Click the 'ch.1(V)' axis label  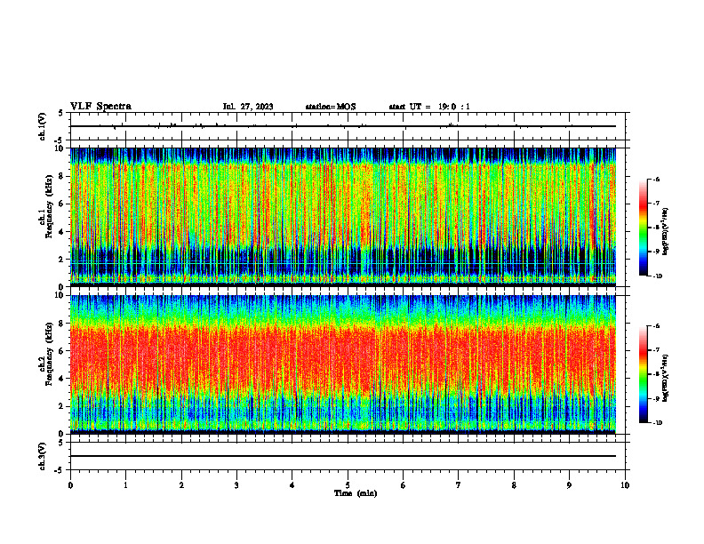(x=43, y=126)
